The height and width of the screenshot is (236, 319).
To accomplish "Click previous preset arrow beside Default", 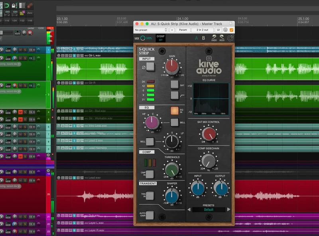I will [x=189, y=209].
